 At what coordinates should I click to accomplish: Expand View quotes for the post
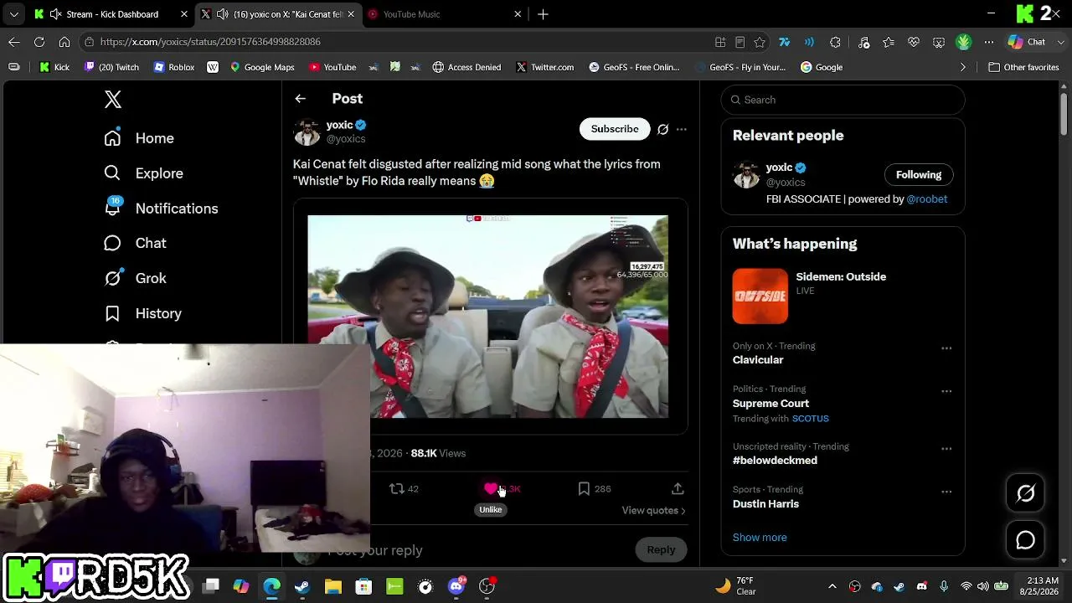[x=653, y=511]
